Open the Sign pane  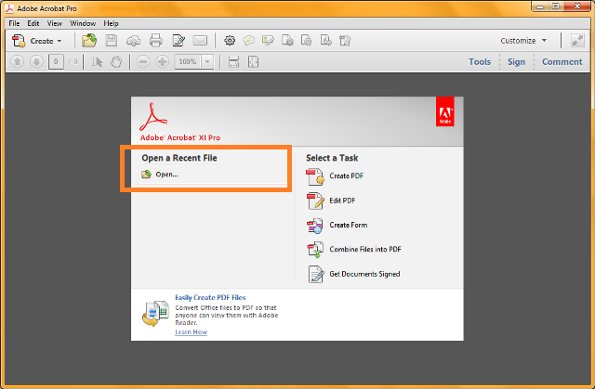[x=517, y=62]
